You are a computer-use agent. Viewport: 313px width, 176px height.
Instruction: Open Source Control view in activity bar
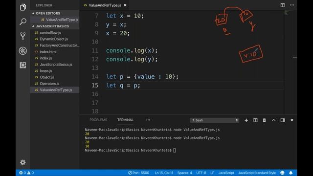tap(23, 36)
